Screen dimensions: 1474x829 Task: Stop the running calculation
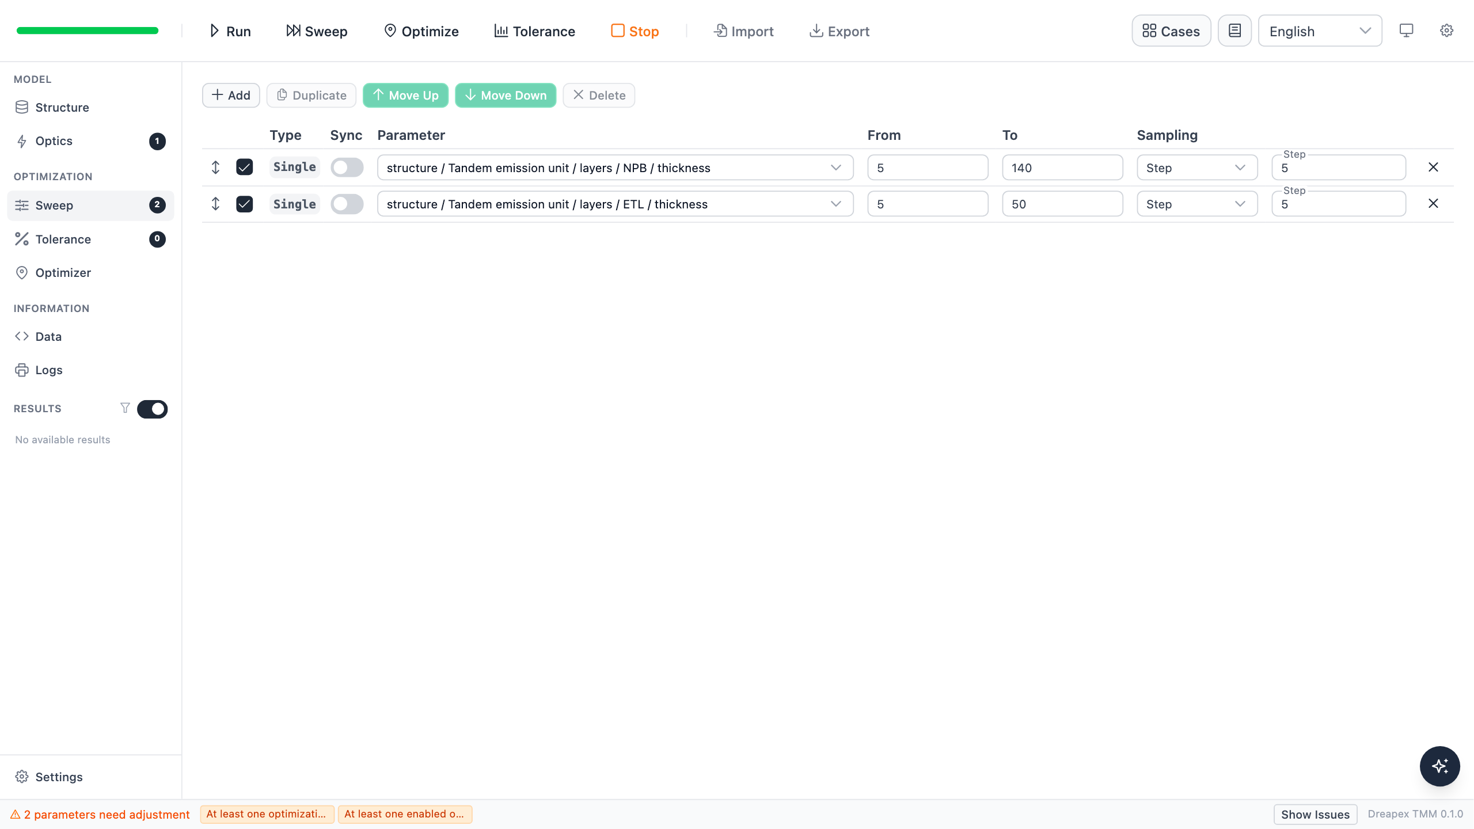[x=635, y=31]
